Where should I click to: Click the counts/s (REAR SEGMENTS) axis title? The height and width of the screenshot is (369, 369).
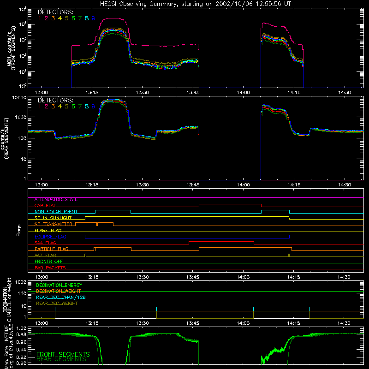(5, 138)
